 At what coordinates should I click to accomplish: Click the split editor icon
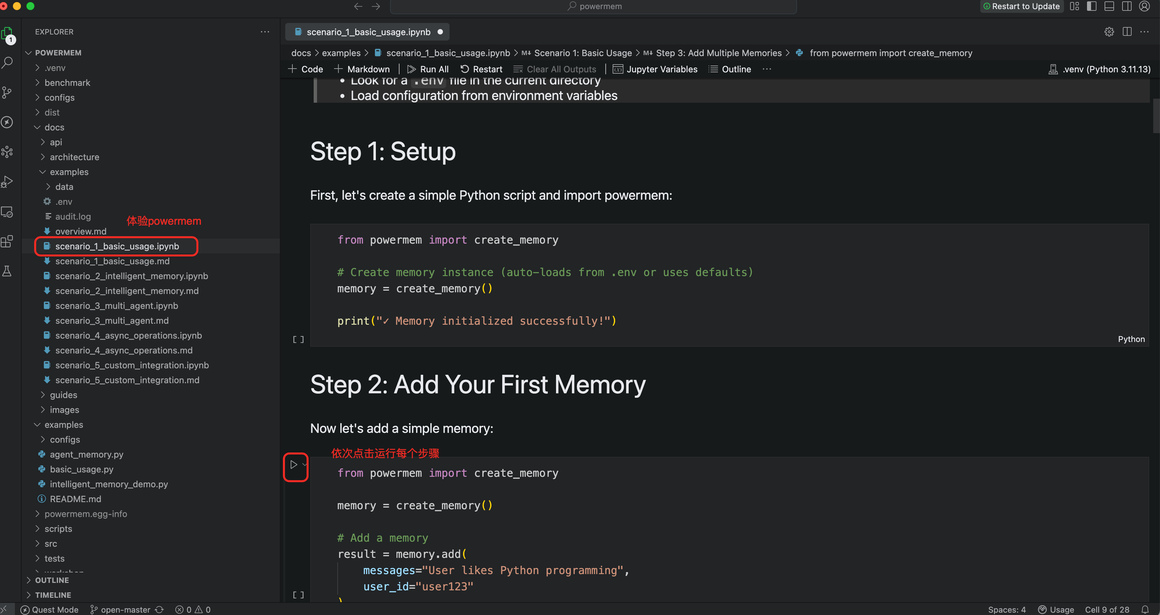[x=1127, y=32]
